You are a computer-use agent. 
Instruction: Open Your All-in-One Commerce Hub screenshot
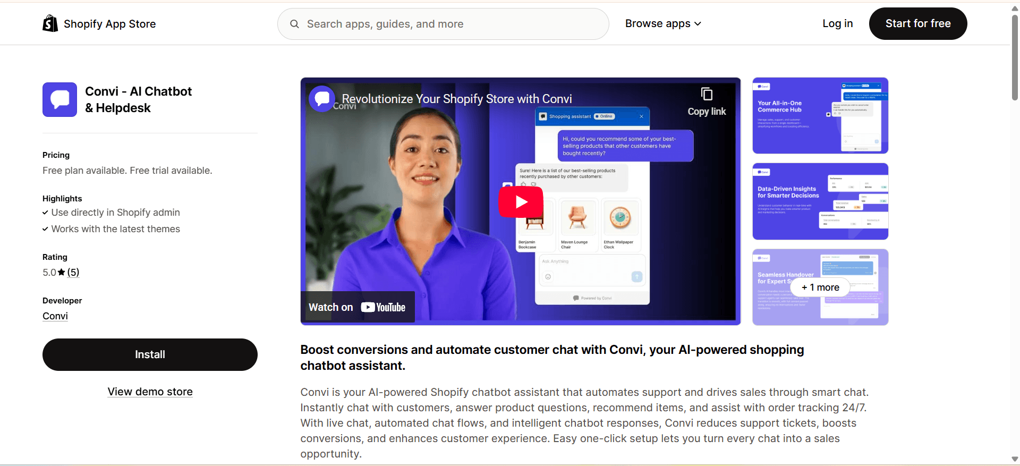pos(820,116)
